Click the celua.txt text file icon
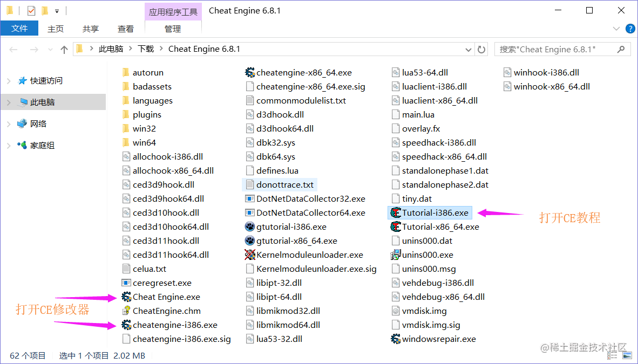This screenshot has height=364, width=638. [x=126, y=269]
